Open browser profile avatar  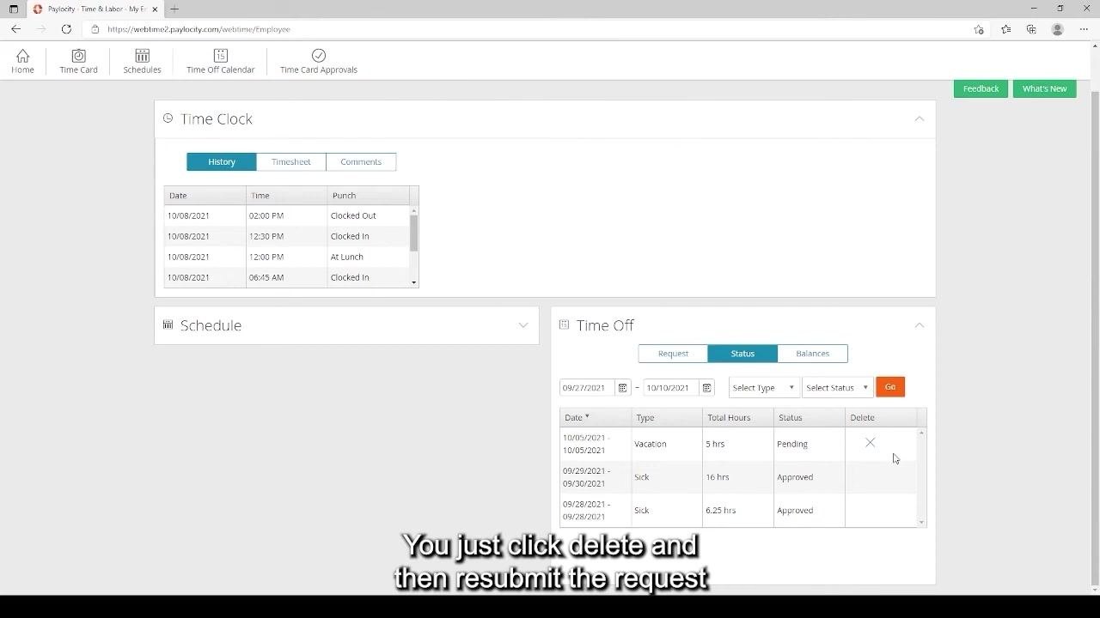(1058, 29)
